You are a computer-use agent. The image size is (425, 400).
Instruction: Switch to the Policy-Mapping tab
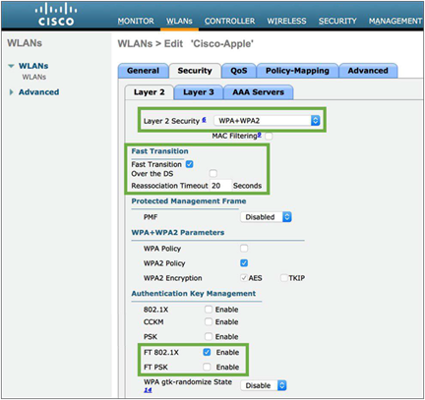(297, 71)
